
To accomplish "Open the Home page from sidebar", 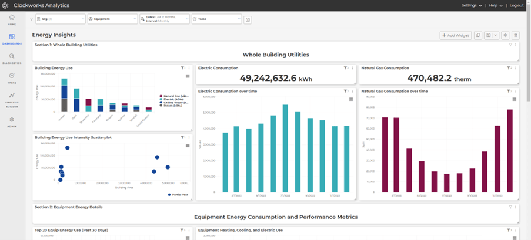I will pos(12,20).
